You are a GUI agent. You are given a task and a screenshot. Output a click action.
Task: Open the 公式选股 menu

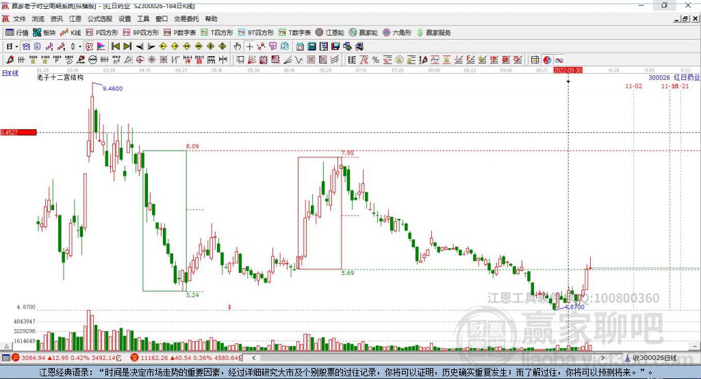click(x=100, y=18)
